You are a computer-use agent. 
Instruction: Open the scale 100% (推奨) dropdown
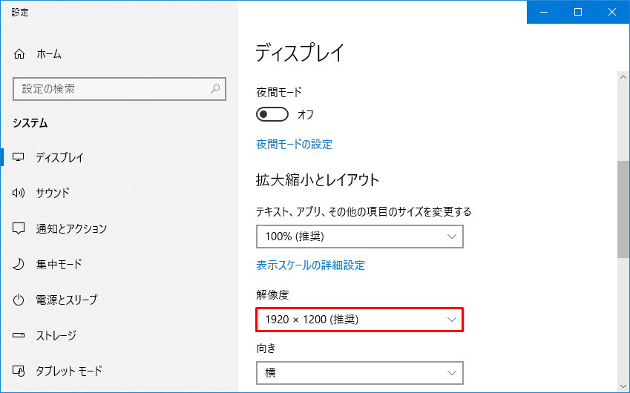tap(359, 237)
